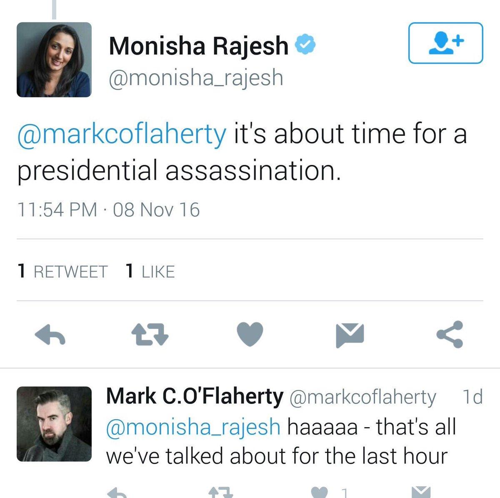Open @monisha_rajesh mention in Mark's reply
The width and height of the screenshot is (500, 498).
click(193, 427)
